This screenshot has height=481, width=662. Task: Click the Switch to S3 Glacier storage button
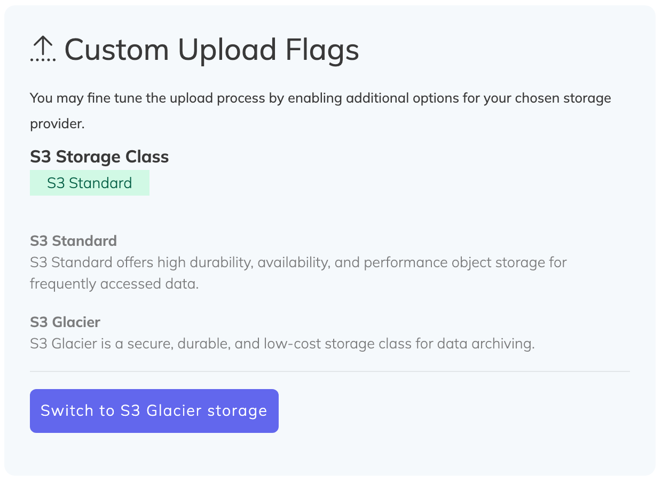[154, 410]
